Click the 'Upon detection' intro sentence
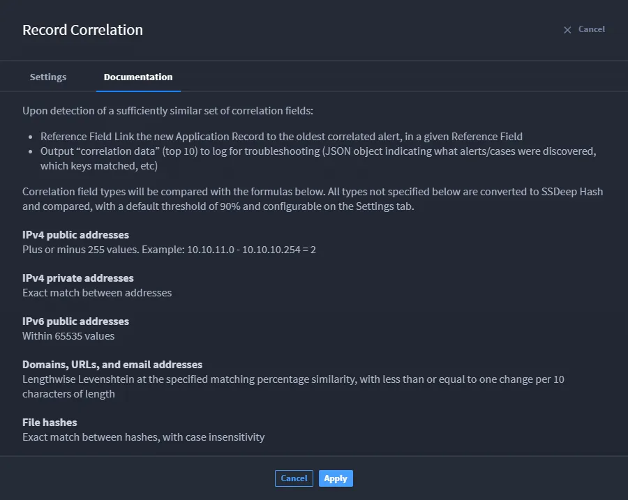The width and height of the screenshot is (628, 500). [167, 110]
